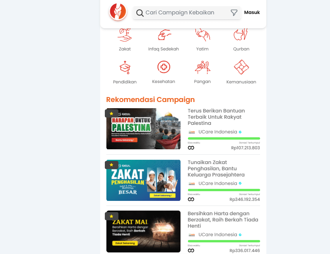Click the magnifier search icon
The width and height of the screenshot is (330, 254).
[x=140, y=13]
